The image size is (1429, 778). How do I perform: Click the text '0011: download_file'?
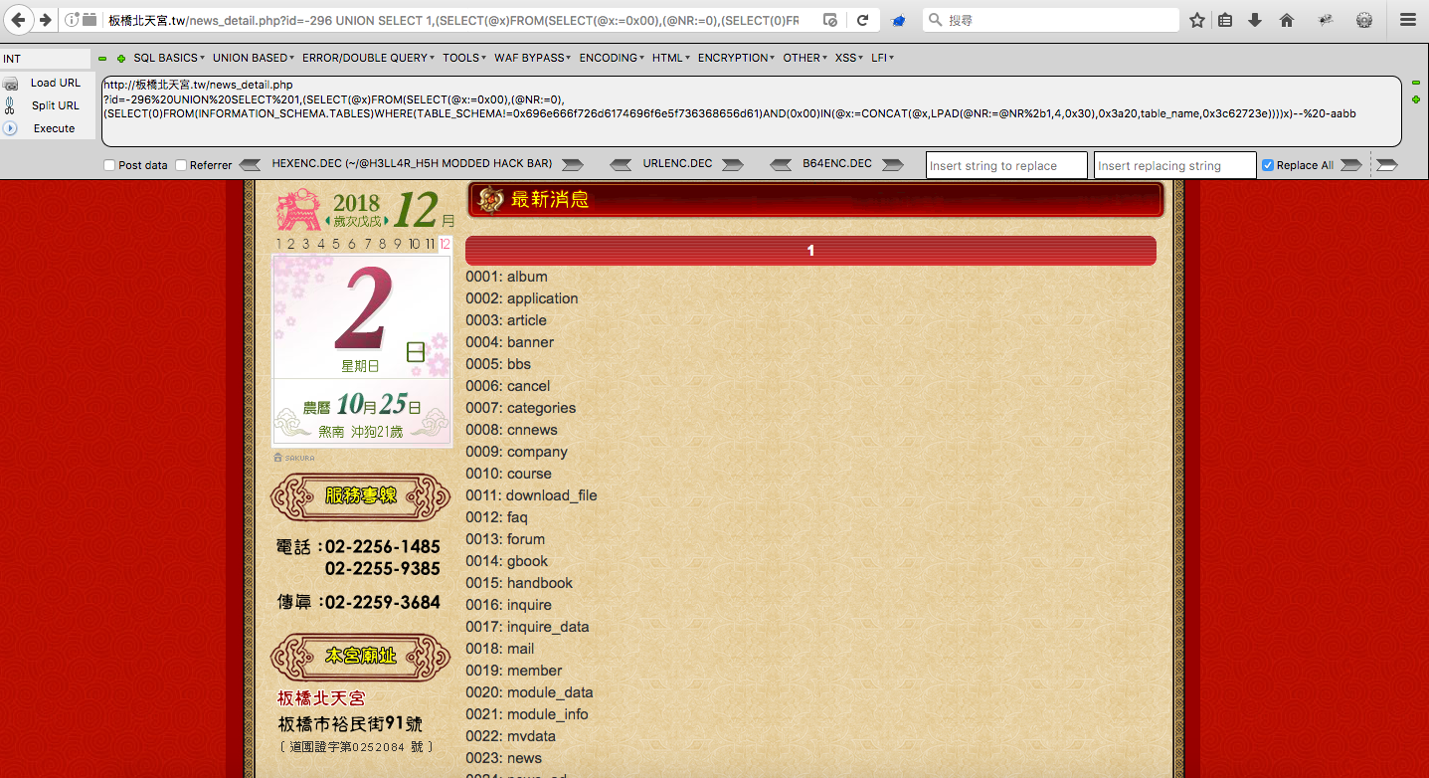(531, 495)
